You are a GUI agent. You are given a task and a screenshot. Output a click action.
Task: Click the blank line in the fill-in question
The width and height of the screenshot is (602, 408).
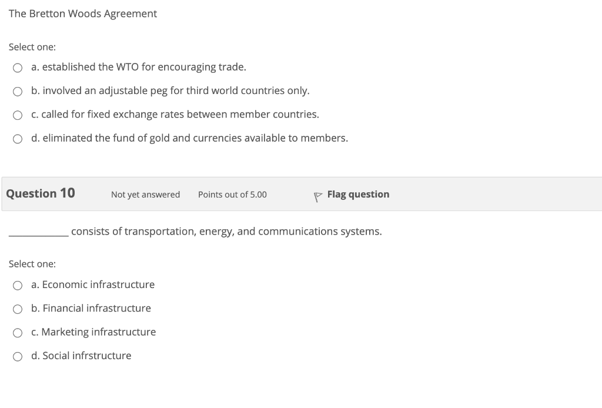coord(36,232)
